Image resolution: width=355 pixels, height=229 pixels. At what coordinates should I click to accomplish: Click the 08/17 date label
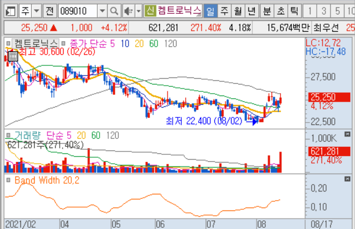(322, 224)
